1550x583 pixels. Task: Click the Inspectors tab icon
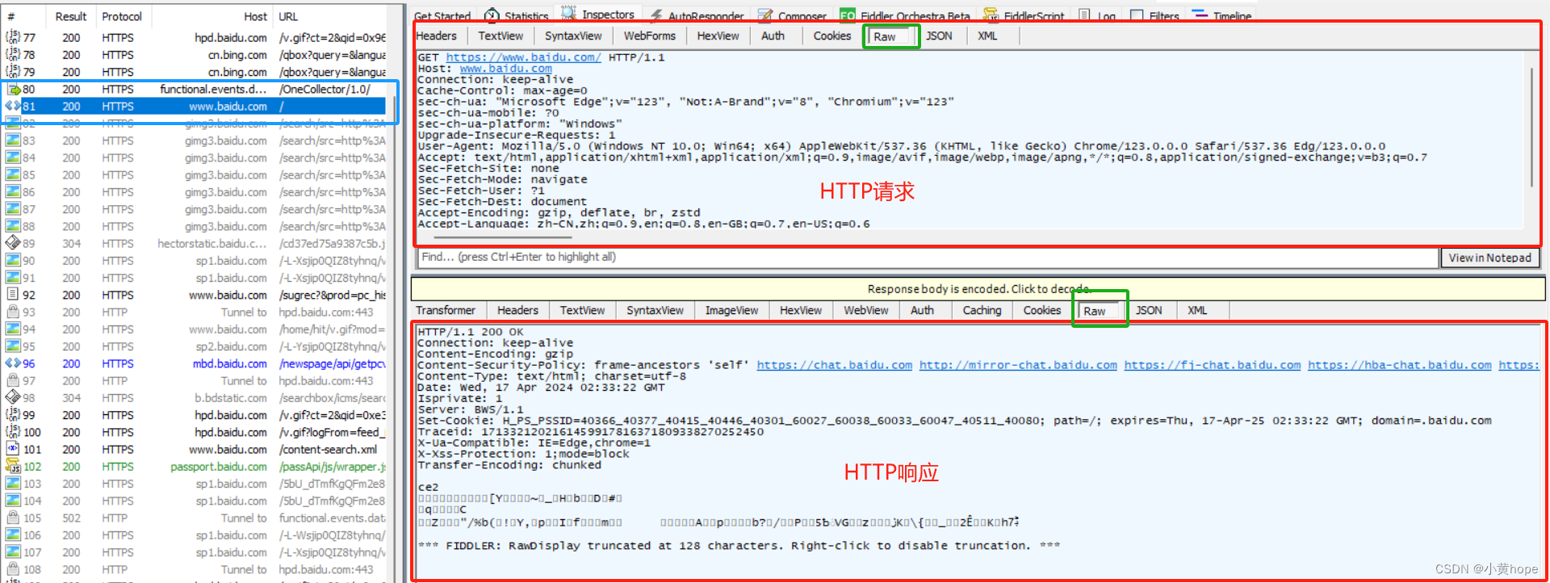click(569, 13)
